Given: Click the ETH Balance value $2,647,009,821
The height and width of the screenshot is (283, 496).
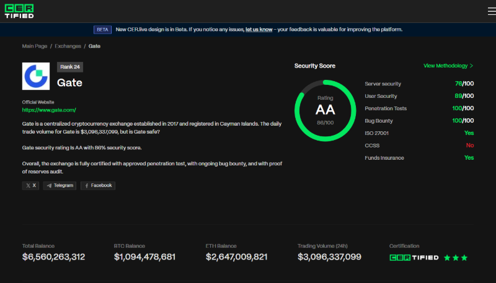Looking at the screenshot, I should click(236, 257).
